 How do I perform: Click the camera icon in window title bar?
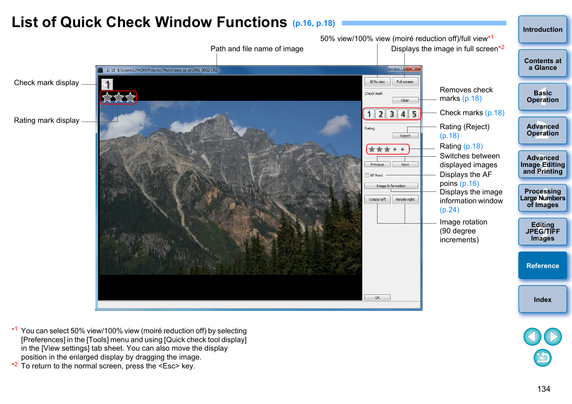pyautogui.click(x=100, y=70)
